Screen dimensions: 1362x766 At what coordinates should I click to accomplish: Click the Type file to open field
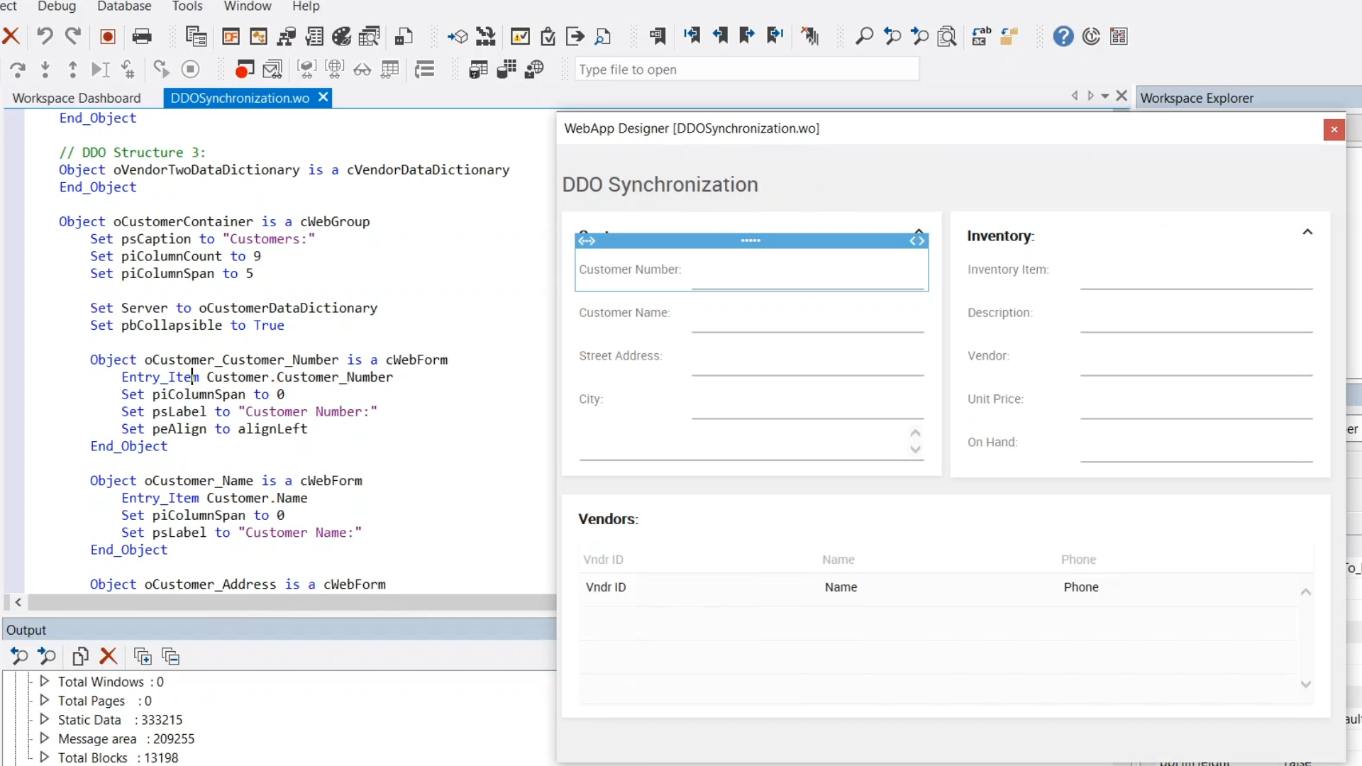pos(746,70)
